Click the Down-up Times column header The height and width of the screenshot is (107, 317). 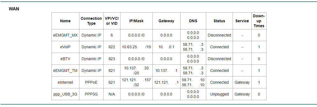[x=259, y=21]
